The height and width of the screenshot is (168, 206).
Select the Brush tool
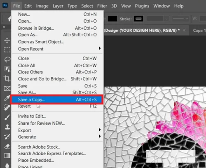click(x=7, y=117)
